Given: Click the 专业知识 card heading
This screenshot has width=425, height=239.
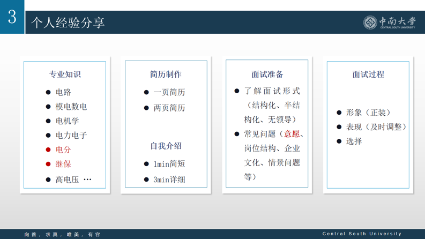Looking at the screenshot, I should (x=65, y=74).
